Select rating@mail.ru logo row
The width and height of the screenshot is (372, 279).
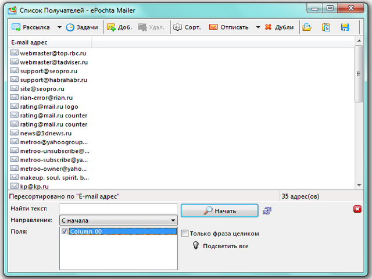tap(49, 107)
